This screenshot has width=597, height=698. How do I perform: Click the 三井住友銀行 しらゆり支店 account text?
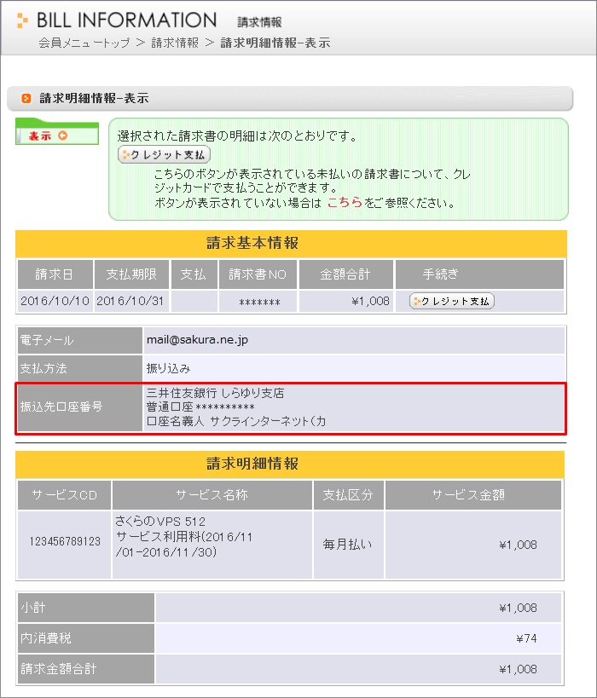[x=215, y=393]
